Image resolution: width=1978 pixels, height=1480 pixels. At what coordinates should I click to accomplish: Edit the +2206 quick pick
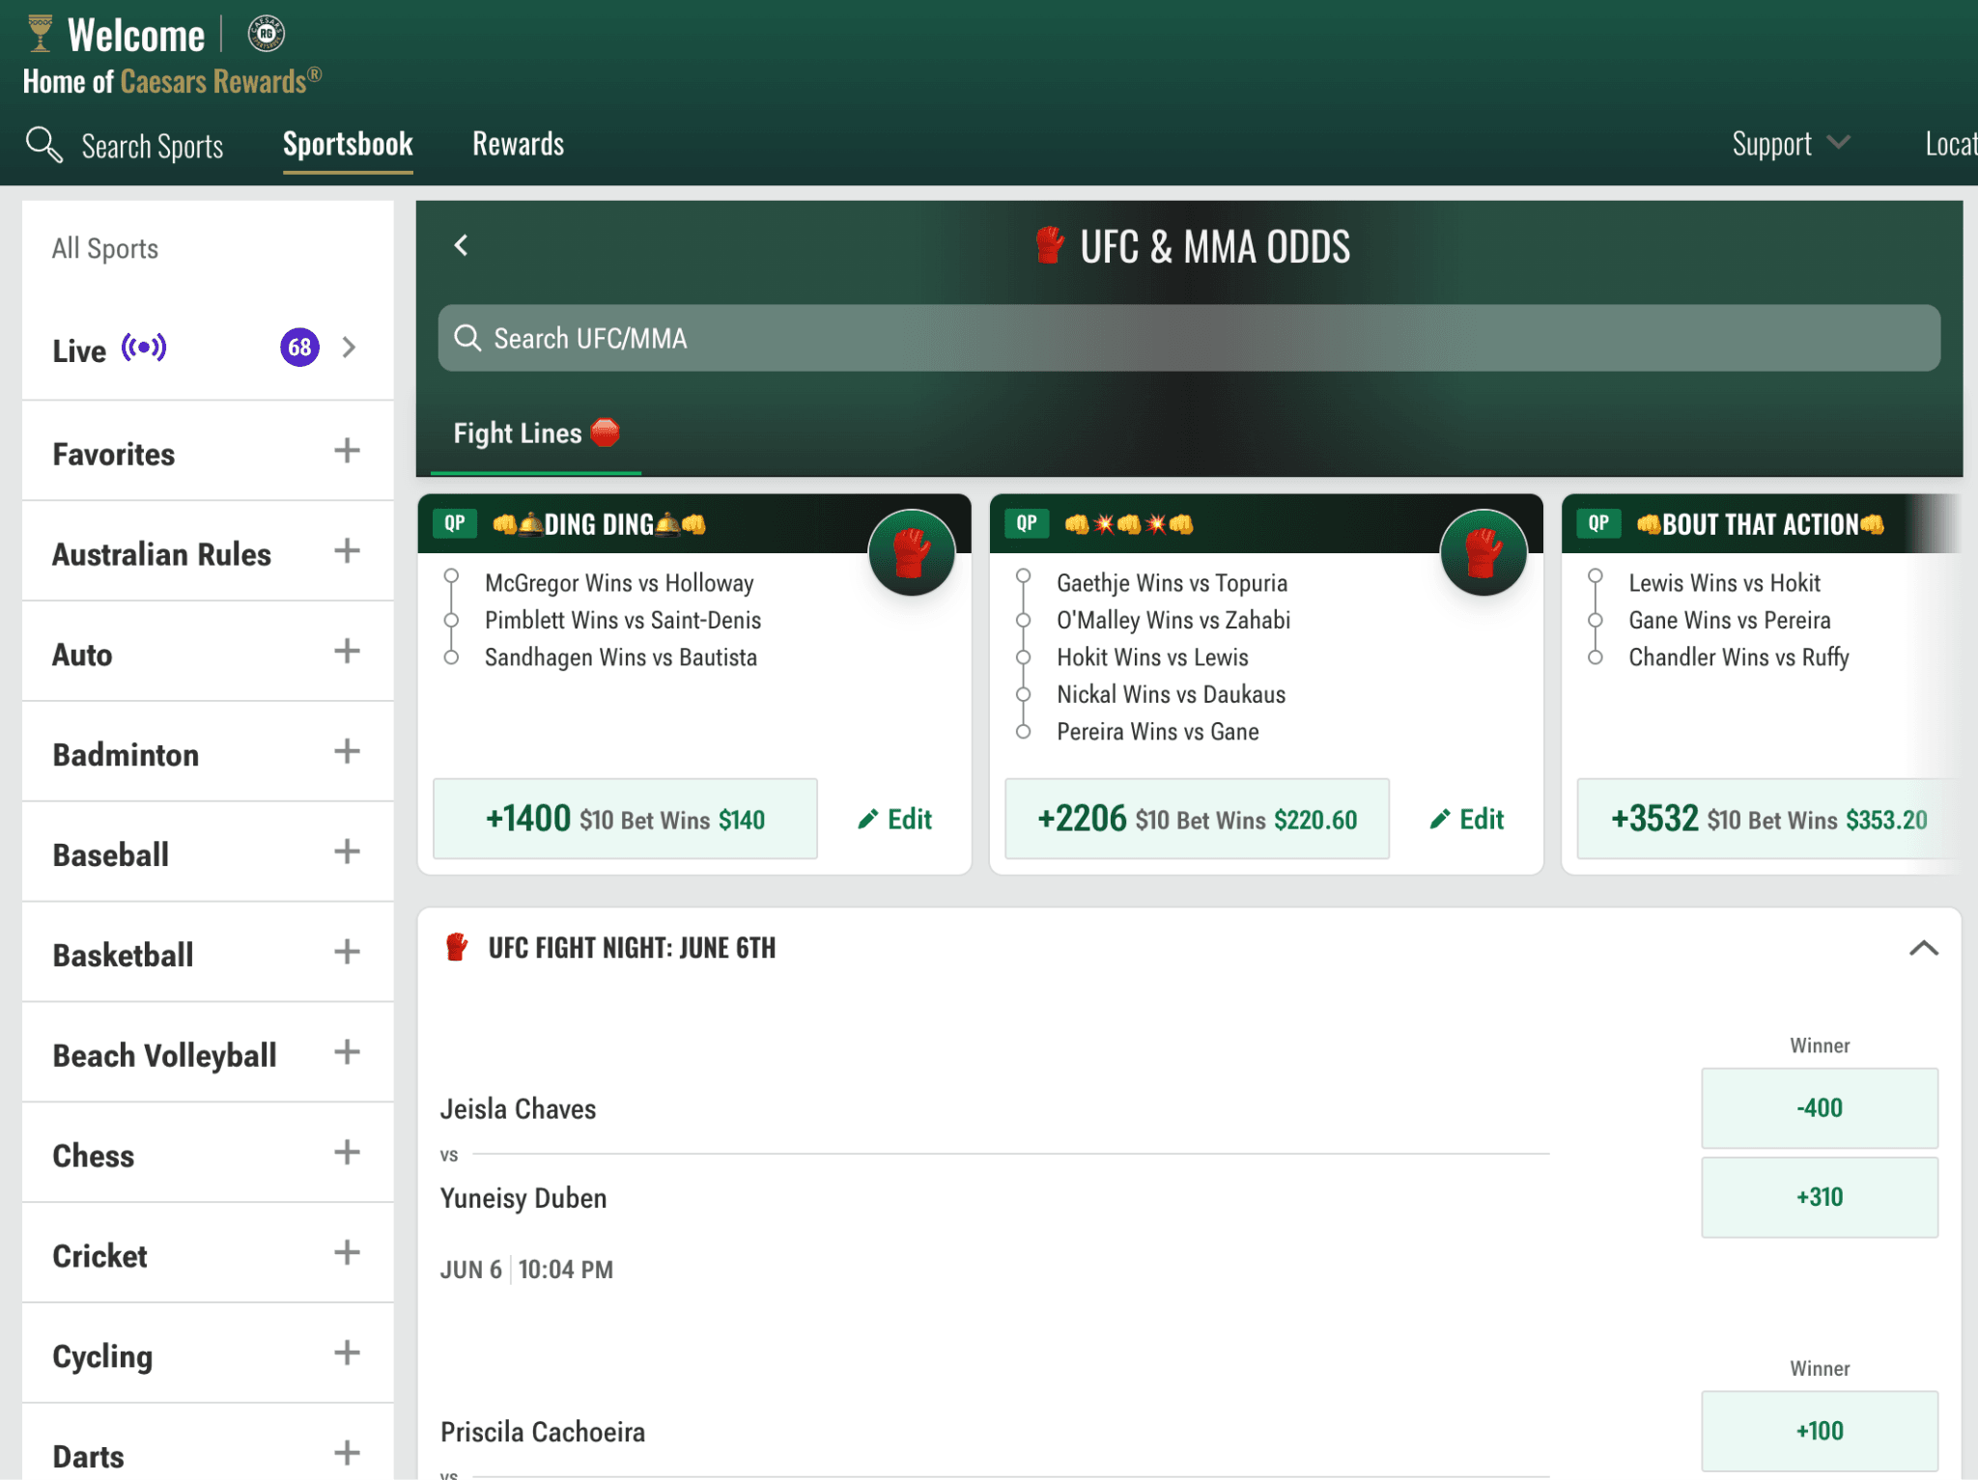(x=1466, y=819)
